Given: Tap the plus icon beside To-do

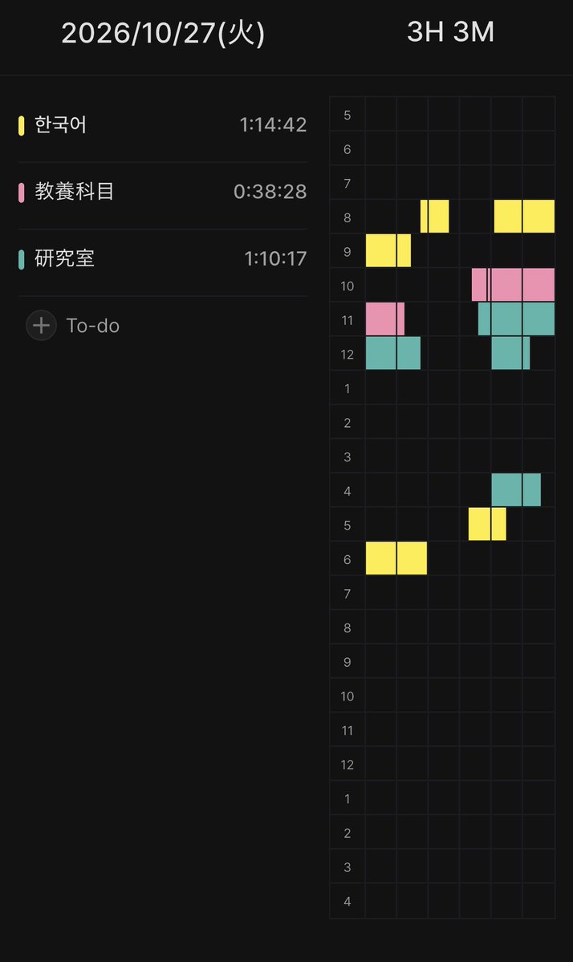Looking at the screenshot, I should pyautogui.click(x=41, y=325).
